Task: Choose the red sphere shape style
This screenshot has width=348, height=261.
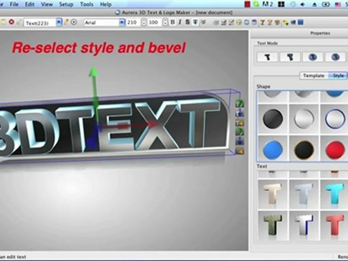Action: click(335, 150)
